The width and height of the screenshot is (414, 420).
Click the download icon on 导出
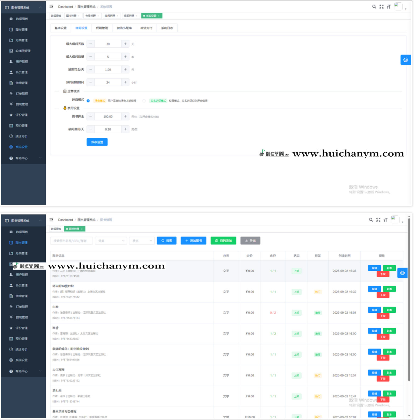[x=246, y=241]
